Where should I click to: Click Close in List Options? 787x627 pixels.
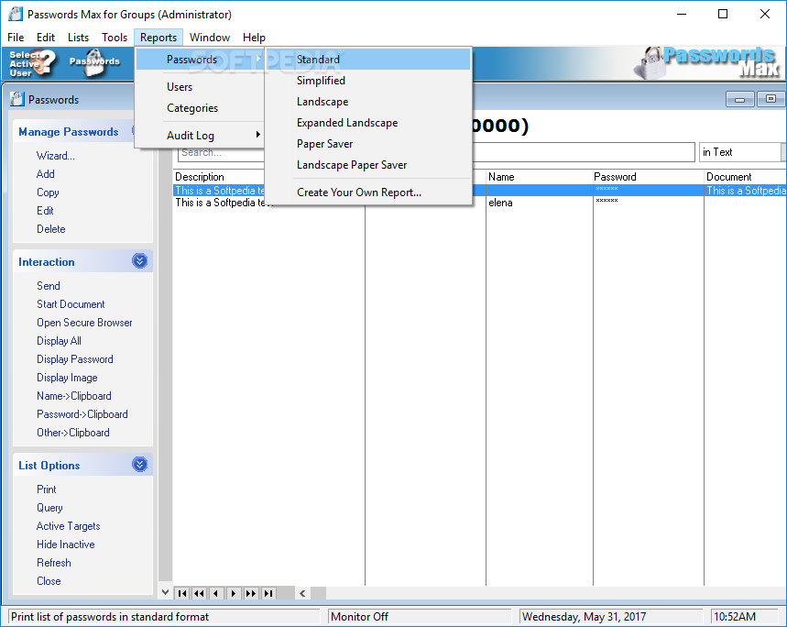pos(49,581)
